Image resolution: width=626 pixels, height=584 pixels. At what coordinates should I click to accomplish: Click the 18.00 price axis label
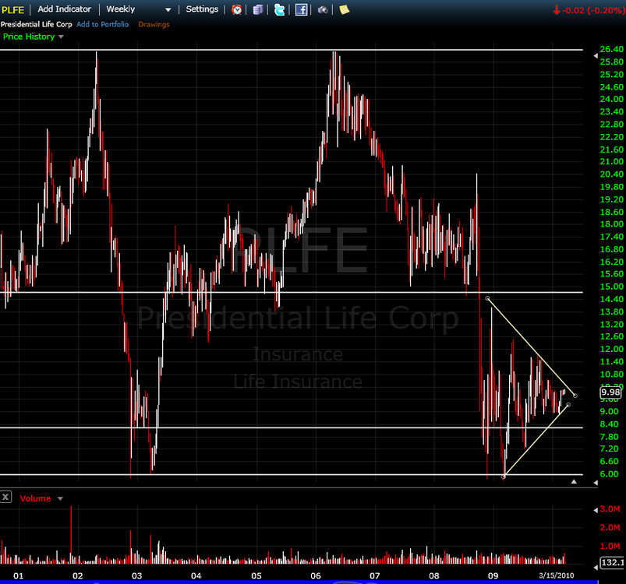(612, 224)
